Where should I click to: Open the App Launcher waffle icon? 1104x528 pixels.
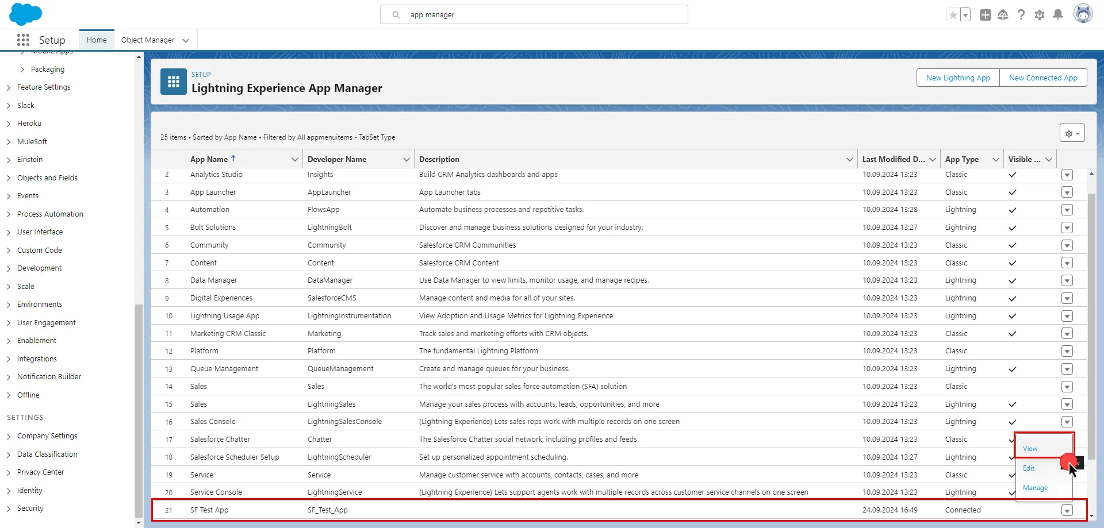pos(23,40)
